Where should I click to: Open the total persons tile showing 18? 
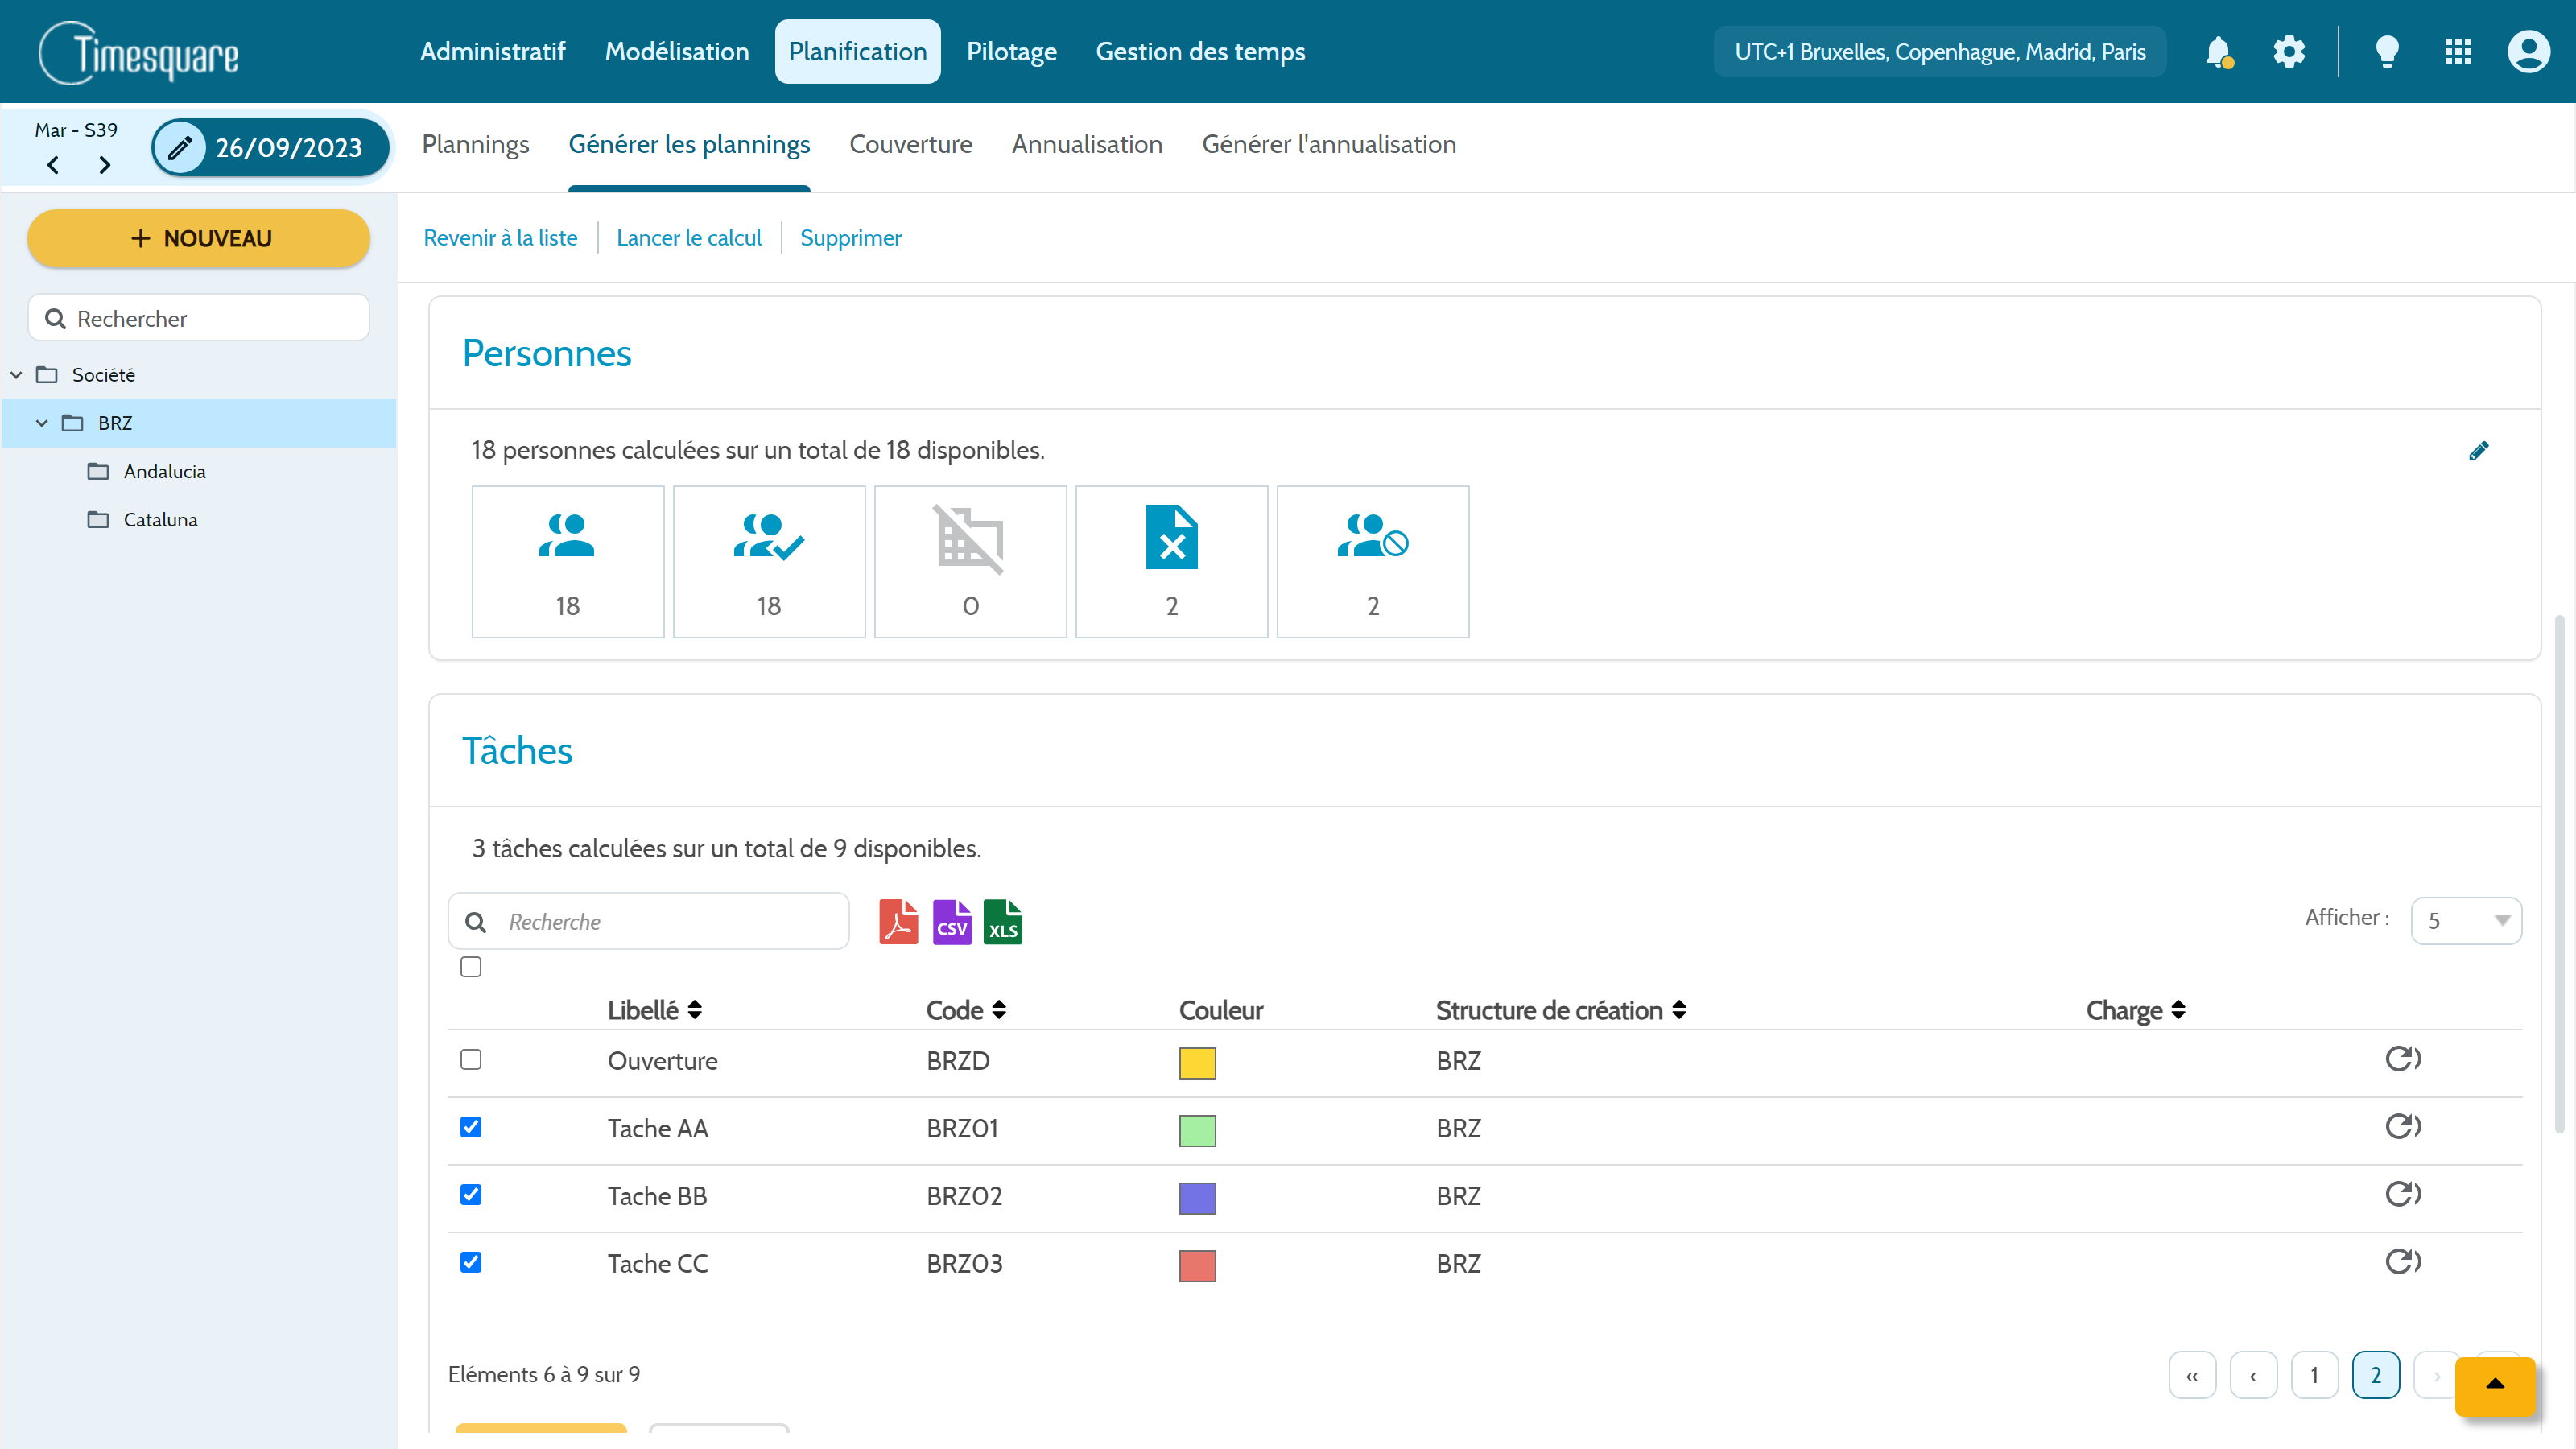[x=568, y=562]
